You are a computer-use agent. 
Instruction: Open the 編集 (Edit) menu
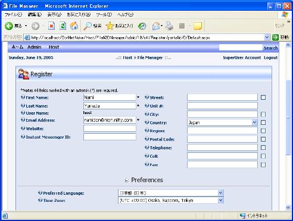coord(35,14)
